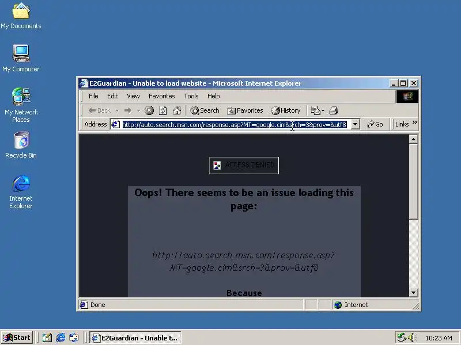461x345 pixels.
Task: Click the Done status text
Action: tap(97, 305)
